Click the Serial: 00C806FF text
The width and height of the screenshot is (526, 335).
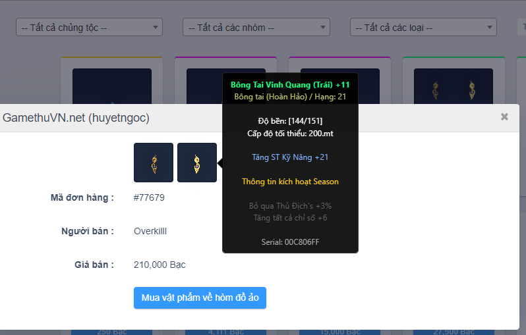coord(290,242)
